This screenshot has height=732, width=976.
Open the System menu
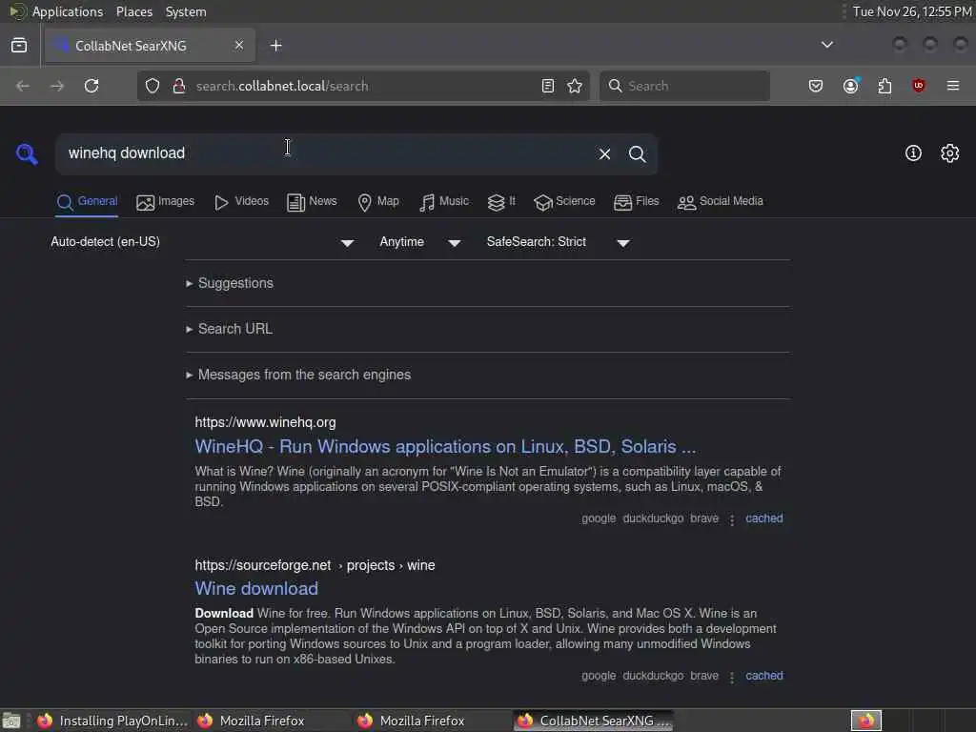[186, 11]
